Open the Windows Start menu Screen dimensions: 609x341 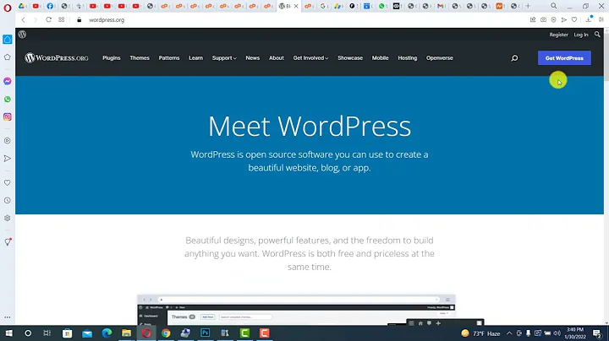(8, 333)
